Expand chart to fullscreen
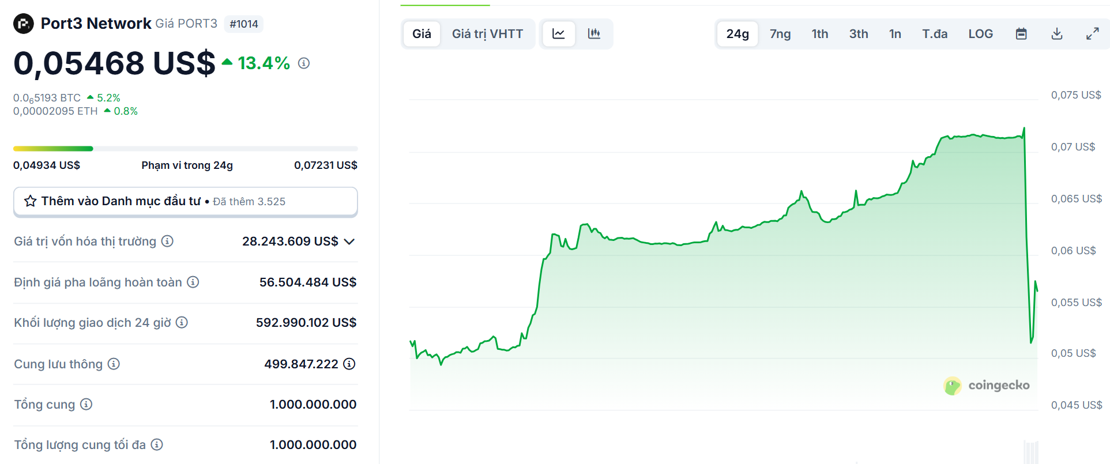The height and width of the screenshot is (464, 1110). click(x=1092, y=33)
